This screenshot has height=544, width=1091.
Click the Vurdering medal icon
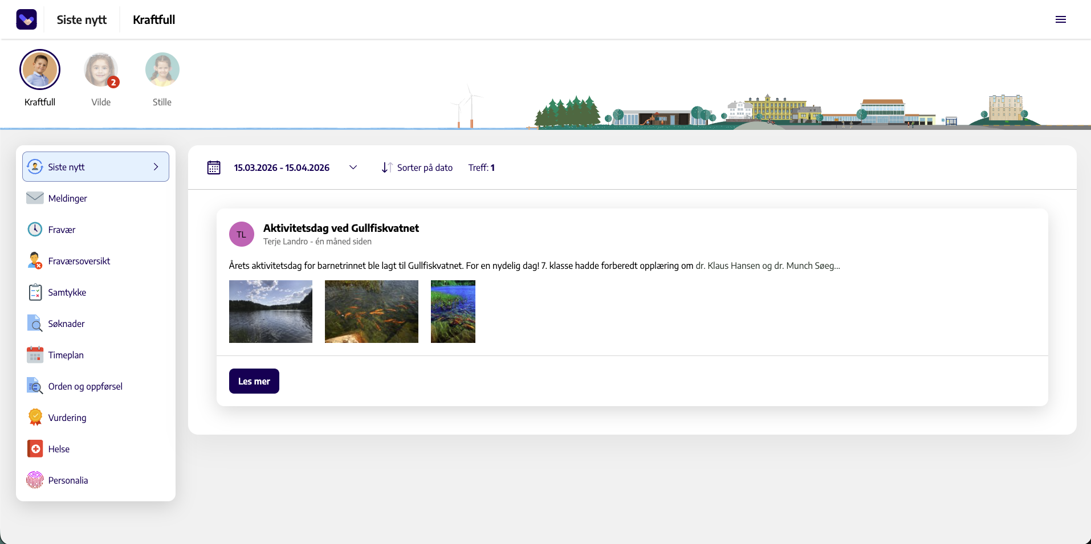pyautogui.click(x=35, y=417)
